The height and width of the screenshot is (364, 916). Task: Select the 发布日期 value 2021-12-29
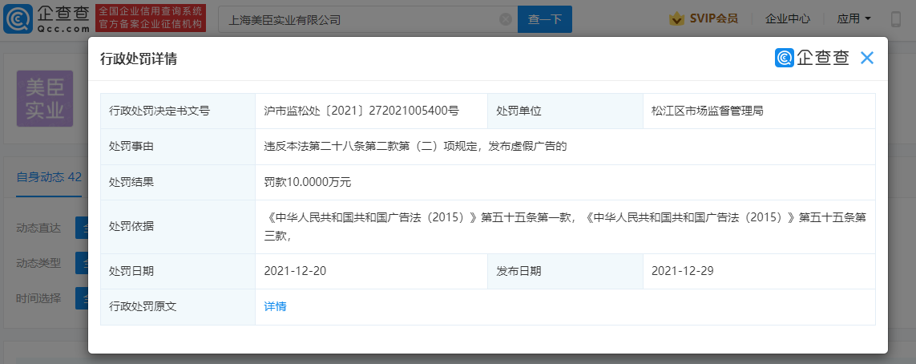[x=683, y=271]
